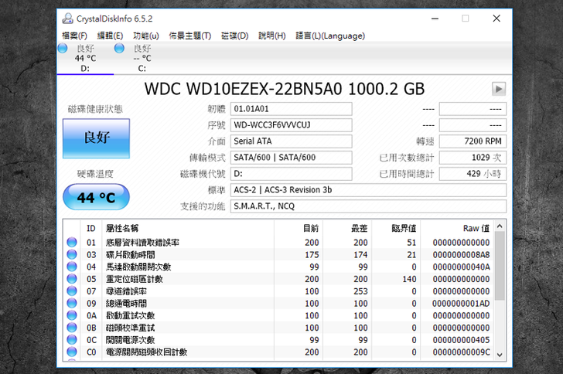This screenshot has height=374, width=563.
Task: Click the status orb for attribute 0B
Action: click(72, 328)
